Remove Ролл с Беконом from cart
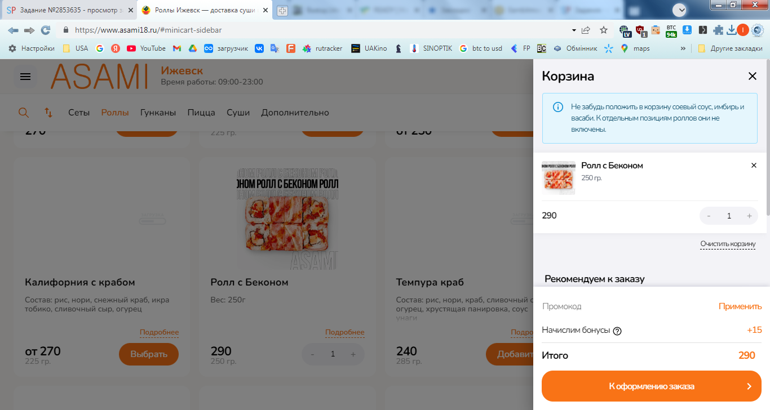This screenshot has width=770, height=410. pos(754,166)
